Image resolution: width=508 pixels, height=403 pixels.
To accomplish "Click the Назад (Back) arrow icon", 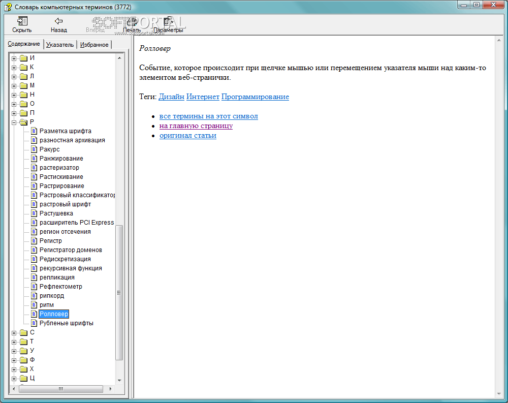I will 58,21.
